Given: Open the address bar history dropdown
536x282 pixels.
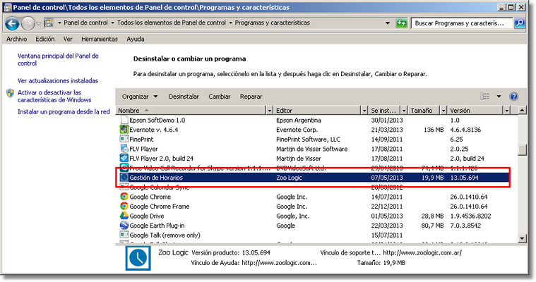Looking at the screenshot, I should 387,23.
